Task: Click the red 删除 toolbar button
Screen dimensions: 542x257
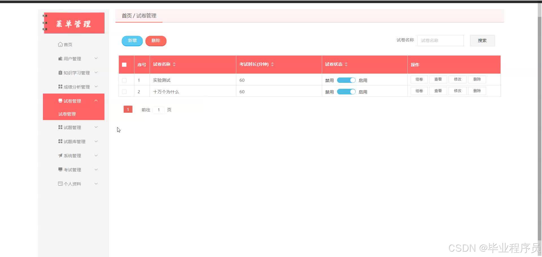Action: pyautogui.click(x=156, y=41)
